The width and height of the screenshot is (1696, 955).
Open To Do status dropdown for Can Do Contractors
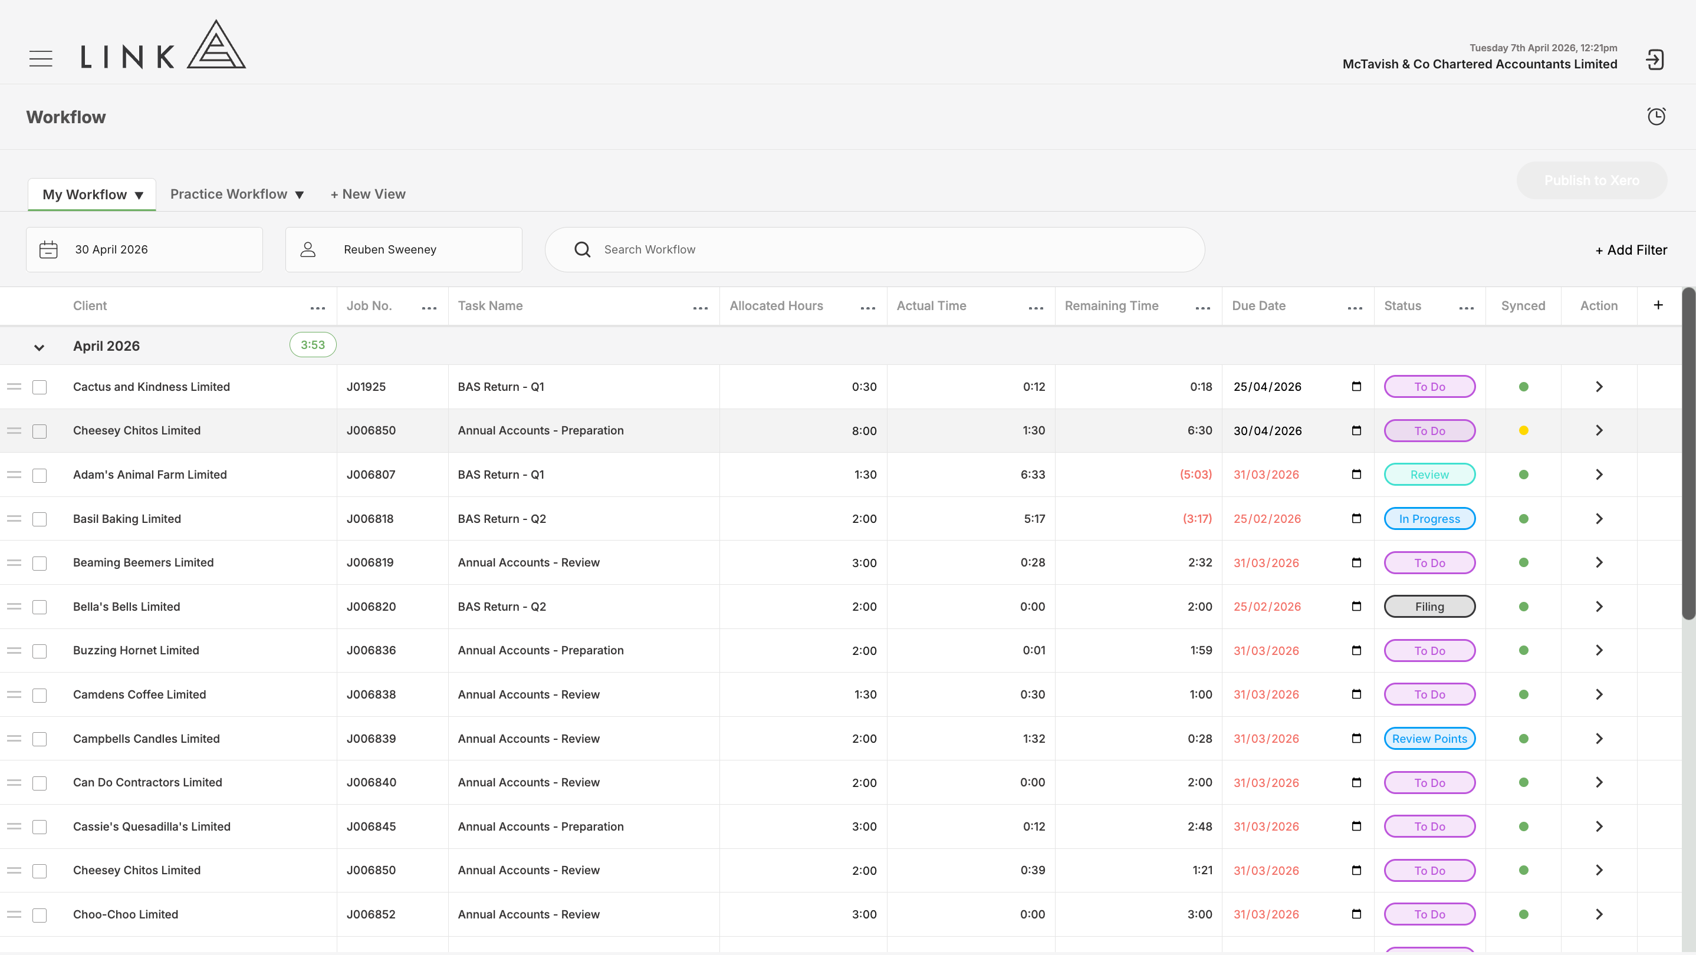[1429, 782]
